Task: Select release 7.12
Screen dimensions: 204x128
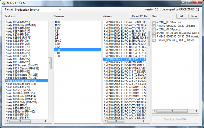Action: (78, 47)
